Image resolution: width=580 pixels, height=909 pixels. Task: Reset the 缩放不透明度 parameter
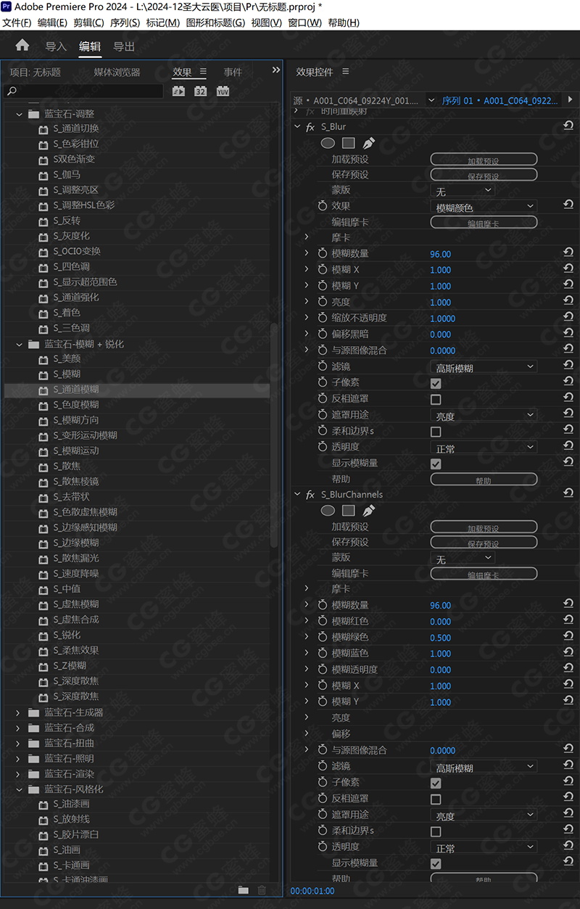(568, 318)
